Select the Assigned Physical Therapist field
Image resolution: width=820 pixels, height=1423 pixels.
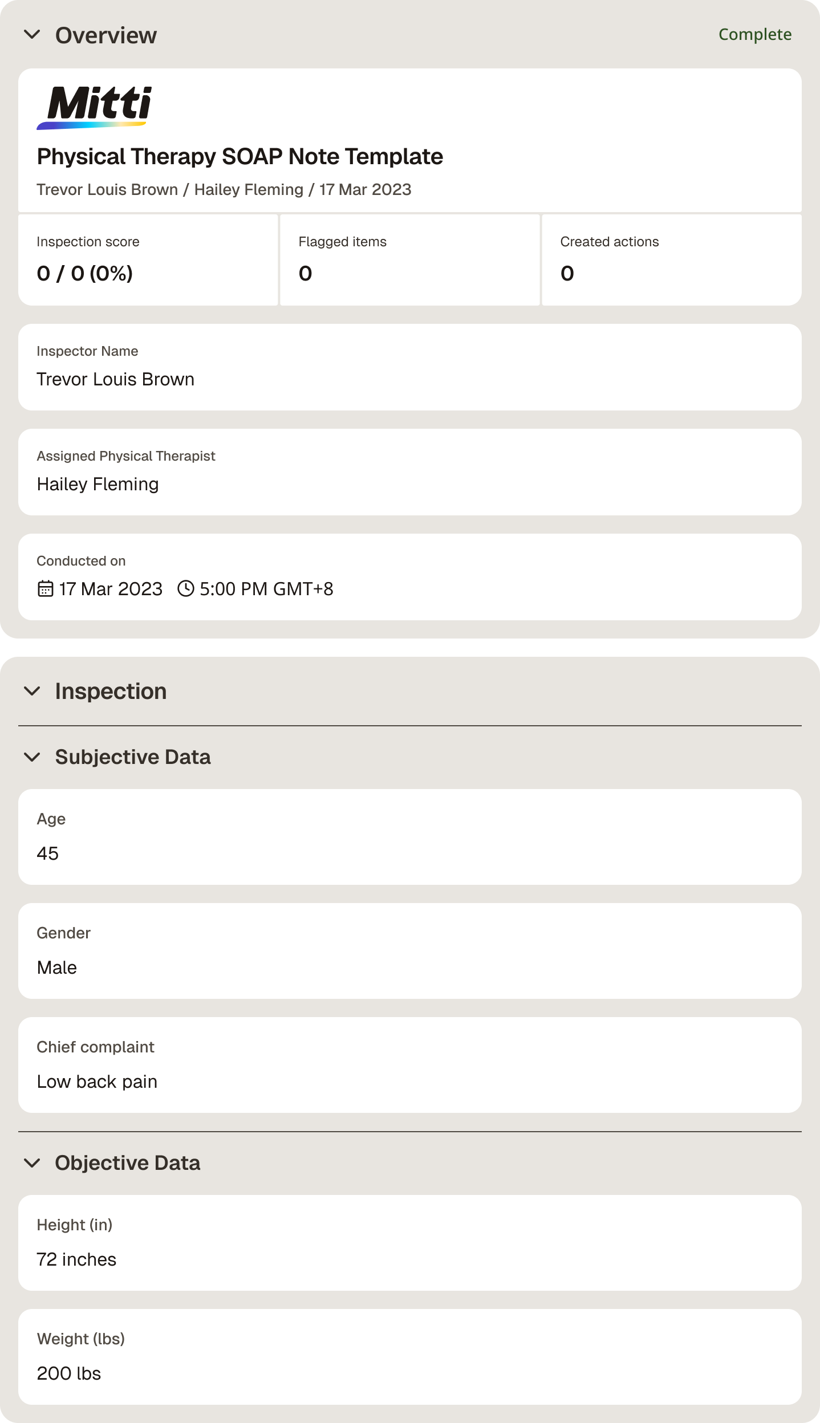410,472
